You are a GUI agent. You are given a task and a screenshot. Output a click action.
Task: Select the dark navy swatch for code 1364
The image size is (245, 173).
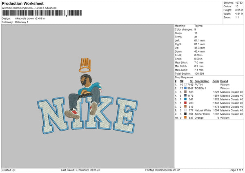tap(185, 95)
